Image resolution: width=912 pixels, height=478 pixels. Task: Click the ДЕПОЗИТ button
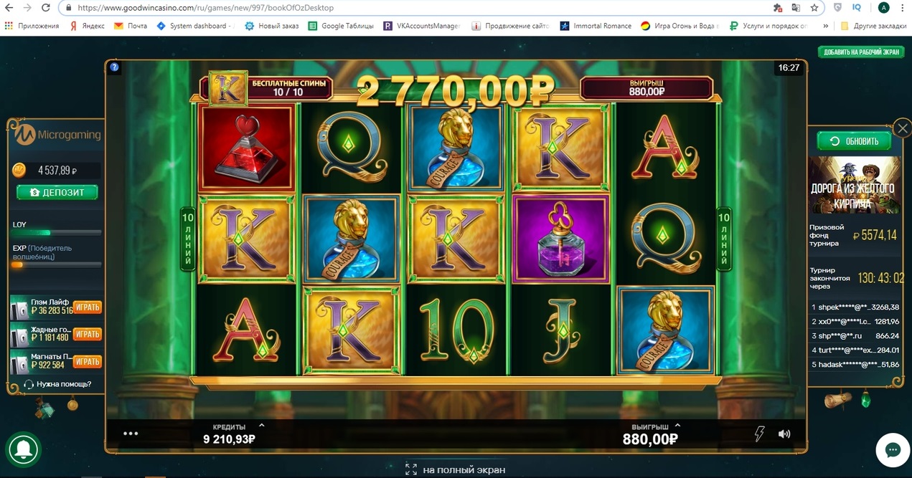click(x=57, y=193)
